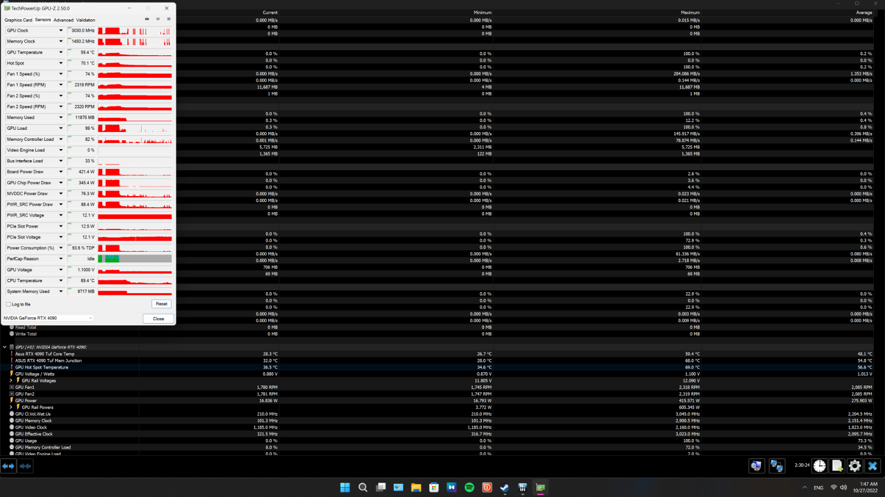The height and width of the screenshot is (497, 885).
Task: Click the ENG language indicator
Action: 819,488
